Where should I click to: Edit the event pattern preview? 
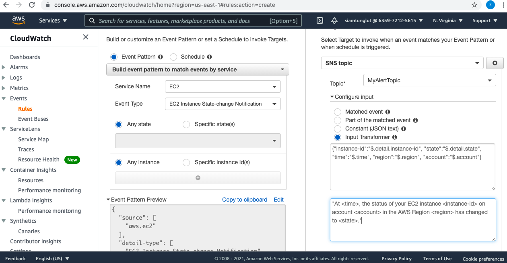[x=279, y=200]
